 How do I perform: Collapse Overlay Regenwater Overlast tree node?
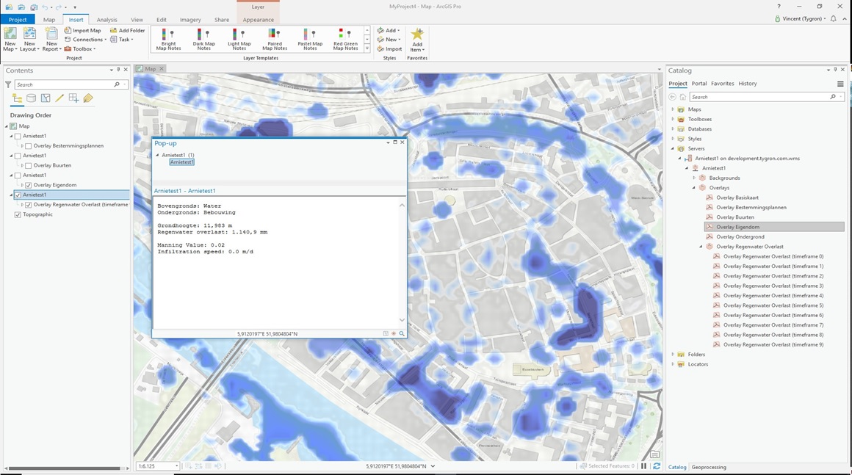pyautogui.click(x=701, y=247)
